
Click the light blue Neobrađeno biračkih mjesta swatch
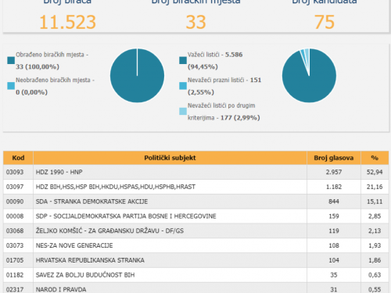[11, 86]
